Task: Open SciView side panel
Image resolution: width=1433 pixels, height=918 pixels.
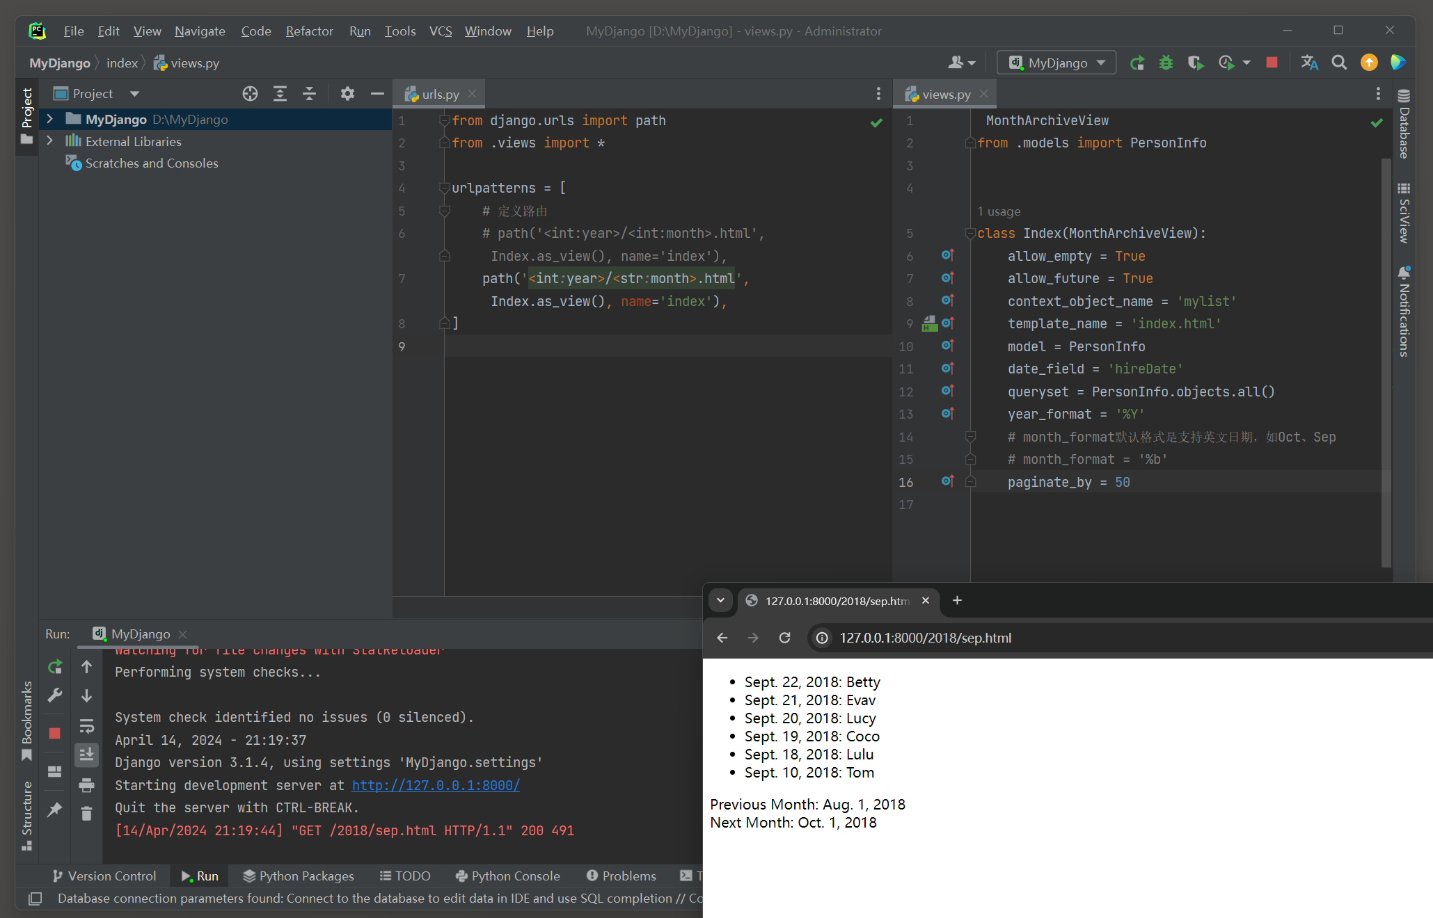Action: click(x=1404, y=213)
